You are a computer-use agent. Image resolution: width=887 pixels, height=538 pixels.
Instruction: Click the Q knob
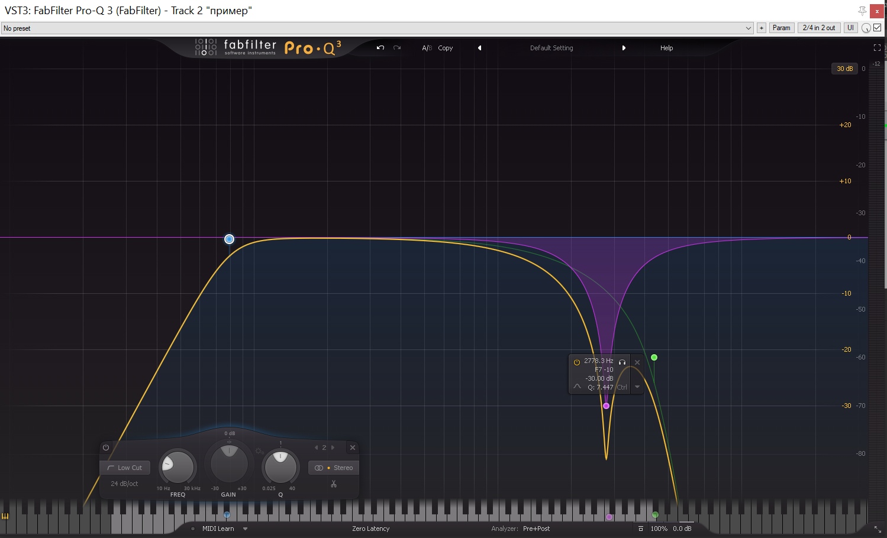point(280,467)
